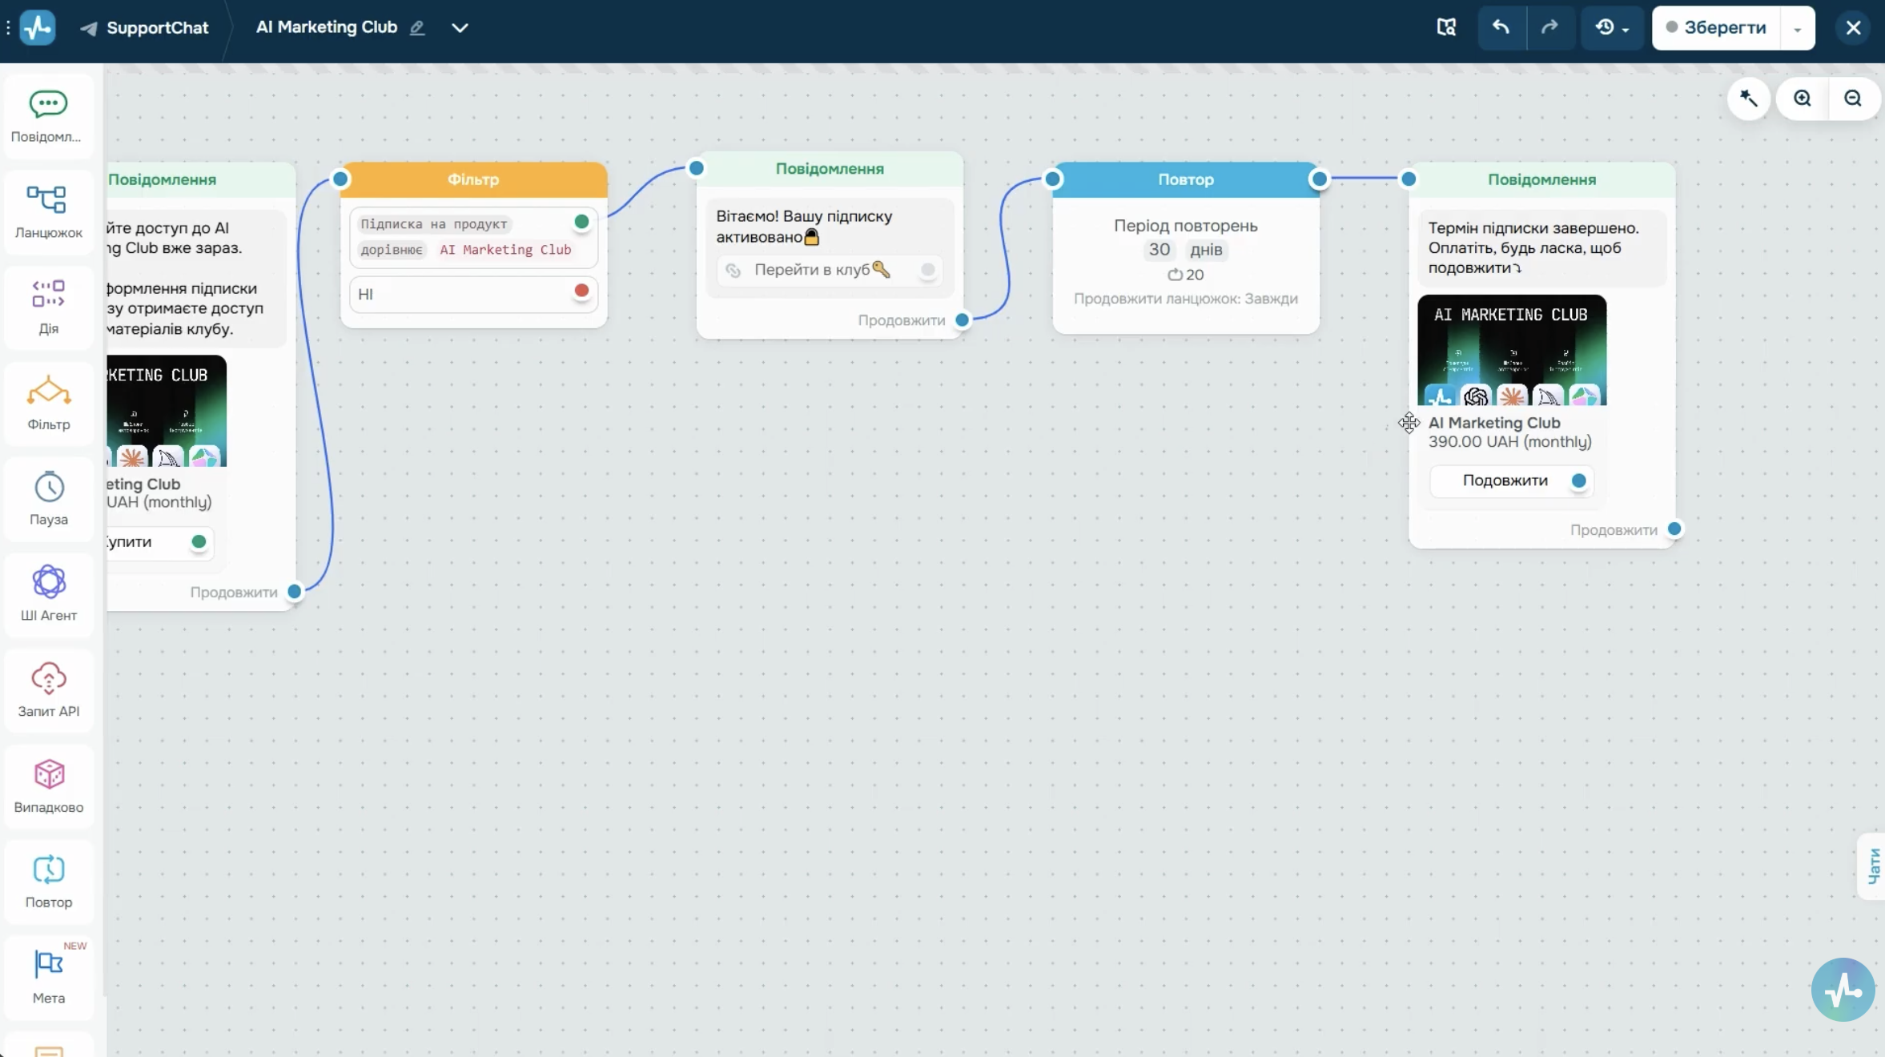Choose the Запит API block
Viewport: 1885px width, 1057px height.
[48, 690]
